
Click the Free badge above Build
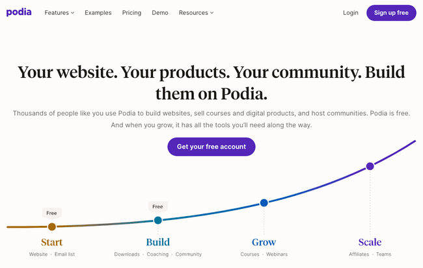point(157,206)
